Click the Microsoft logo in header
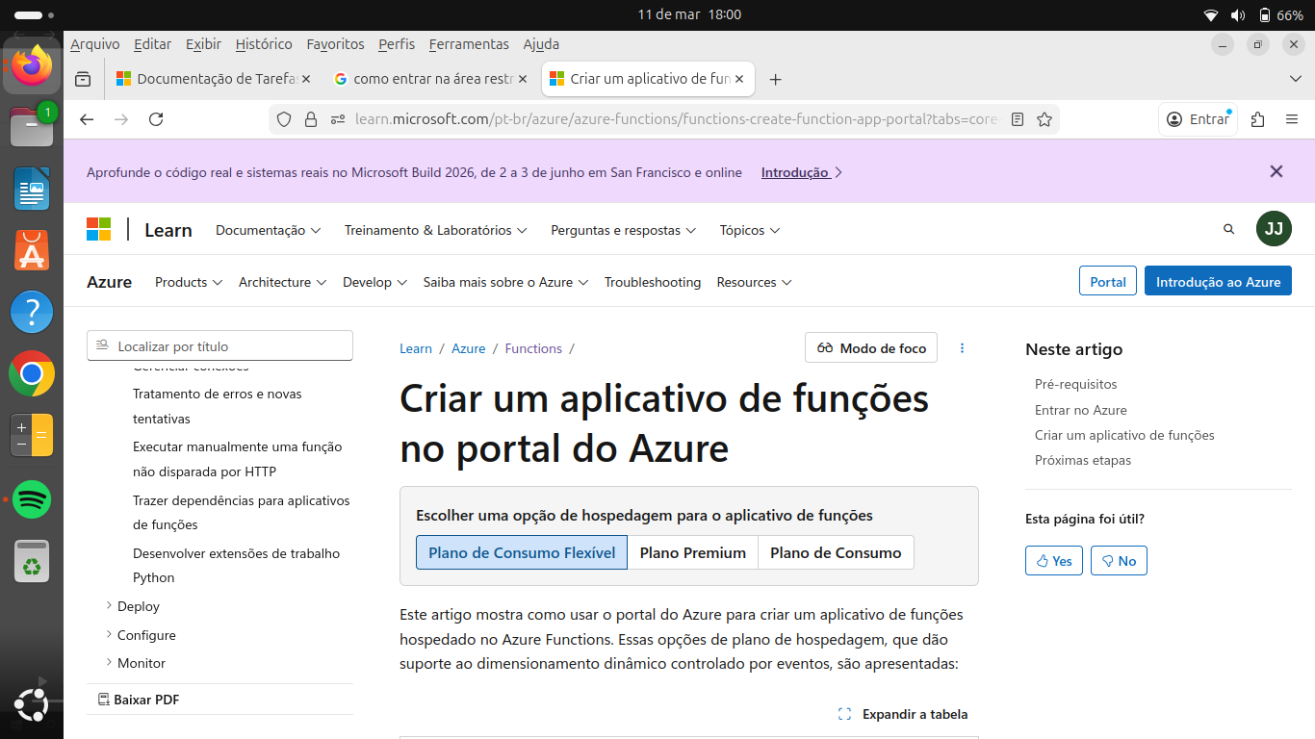 coord(98,229)
